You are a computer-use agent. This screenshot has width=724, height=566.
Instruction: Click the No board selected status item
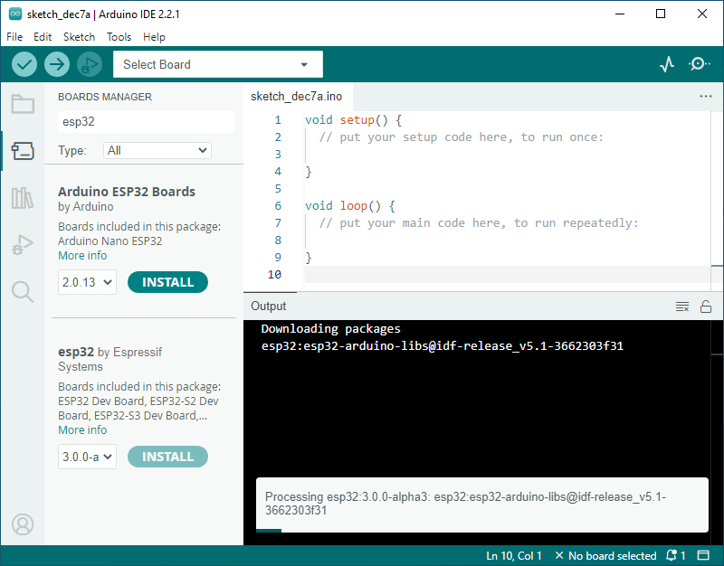(605, 555)
